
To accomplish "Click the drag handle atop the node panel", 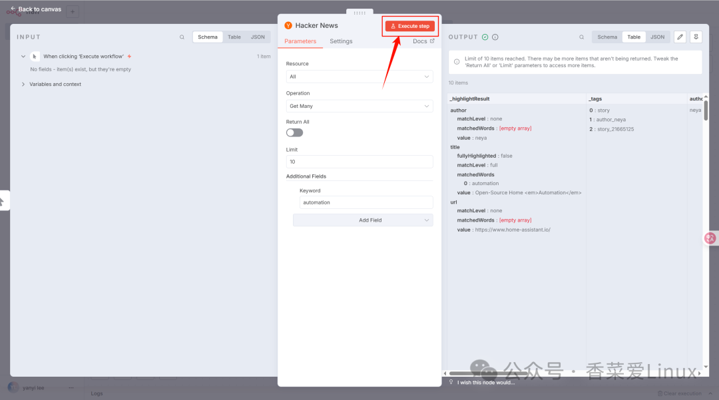I will pyautogui.click(x=359, y=13).
